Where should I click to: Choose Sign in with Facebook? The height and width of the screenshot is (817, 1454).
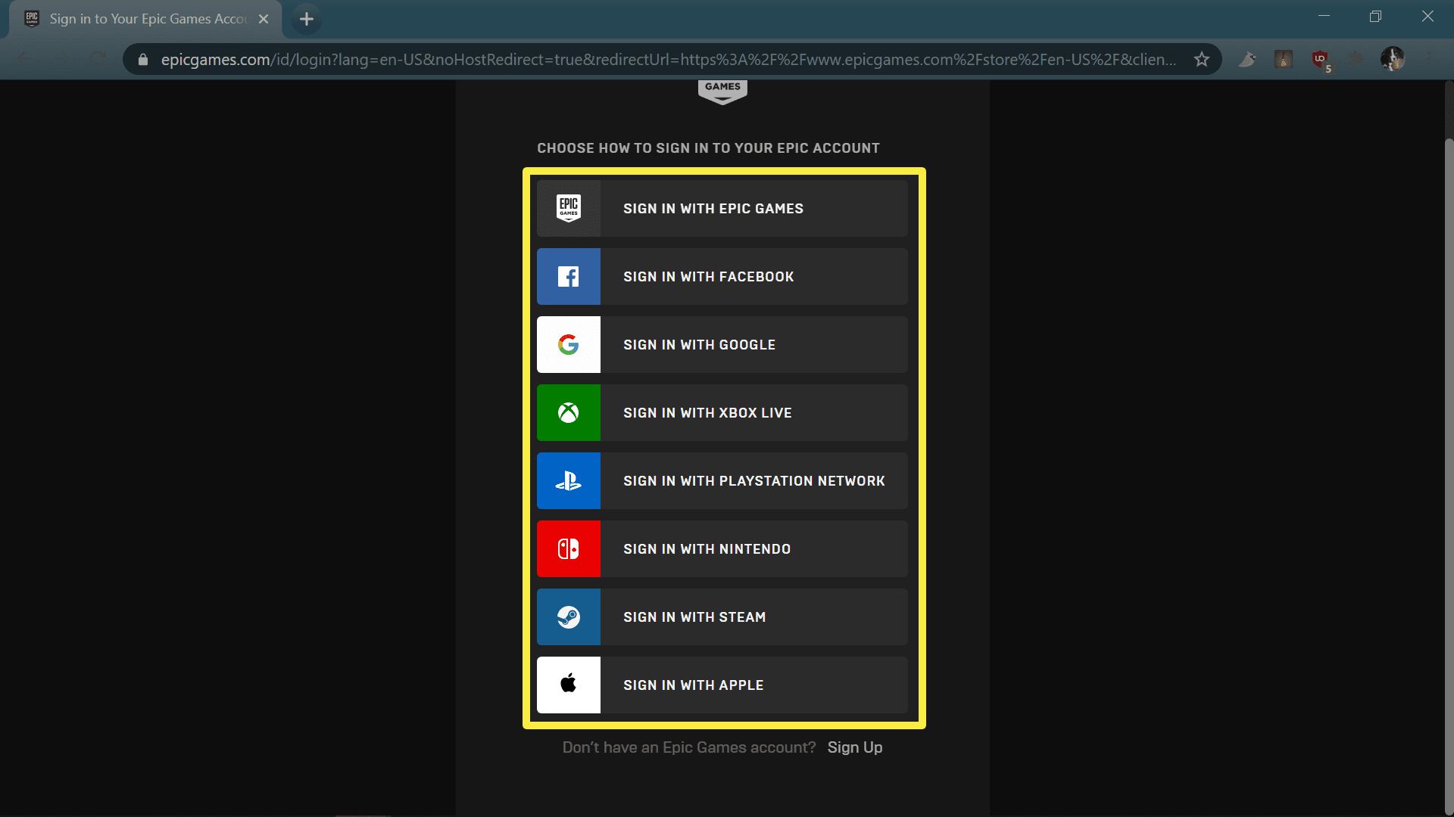(x=722, y=276)
